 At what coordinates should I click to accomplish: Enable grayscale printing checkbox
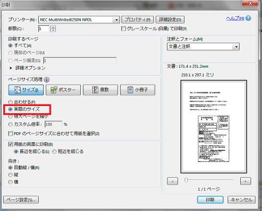123,28
